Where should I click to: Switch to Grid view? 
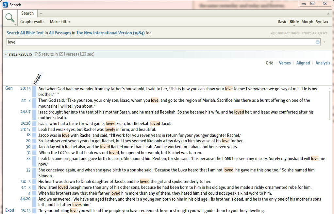[x=270, y=63]
